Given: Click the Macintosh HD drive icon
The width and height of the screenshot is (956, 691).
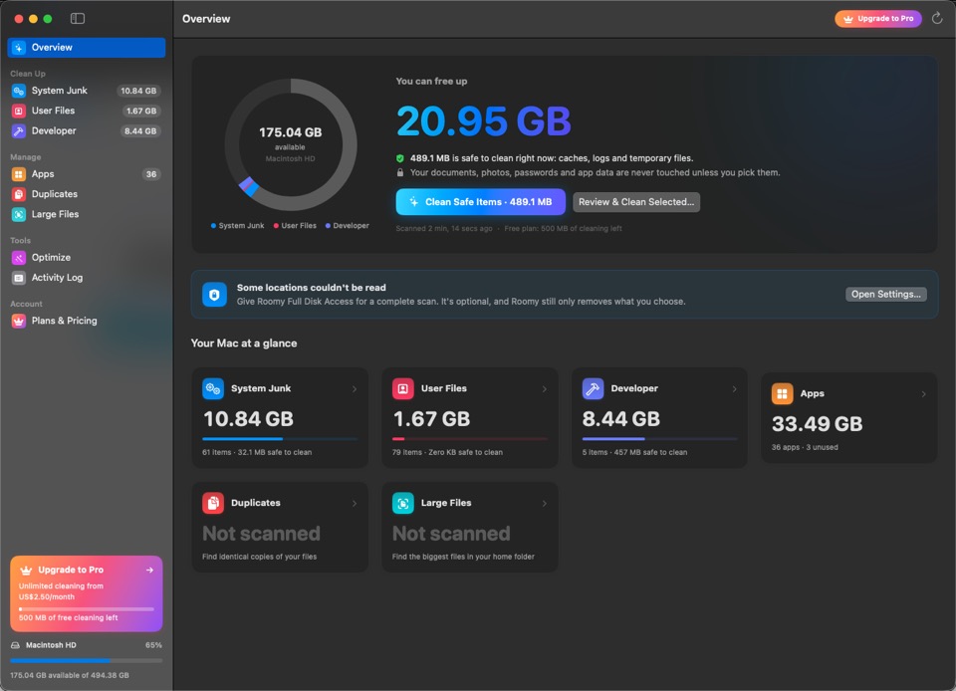Looking at the screenshot, I should point(15,645).
